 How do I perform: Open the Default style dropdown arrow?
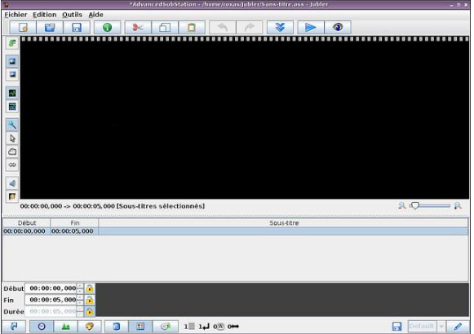[x=441, y=327]
